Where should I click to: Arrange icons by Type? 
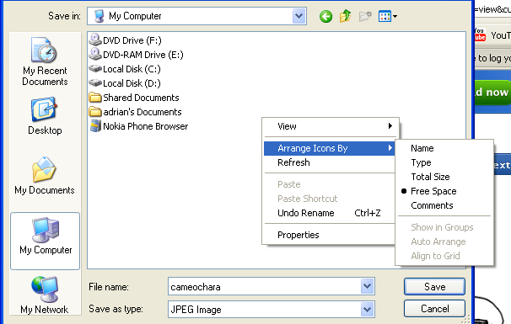(x=444, y=162)
